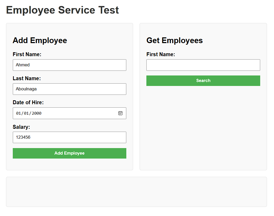274x216 pixels.
Task: Click the Add Employee section heading
Action: pyautogui.click(x=40, y=40)
